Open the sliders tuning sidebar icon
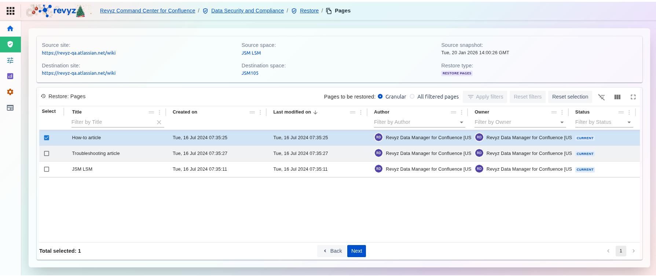This screenshot has height=278, width=656. (10, 60)
